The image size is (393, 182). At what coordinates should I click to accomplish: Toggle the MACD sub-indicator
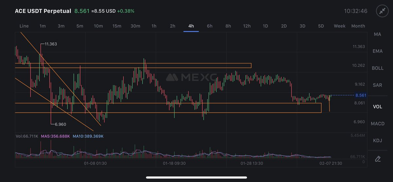click(x=378, y=124)
